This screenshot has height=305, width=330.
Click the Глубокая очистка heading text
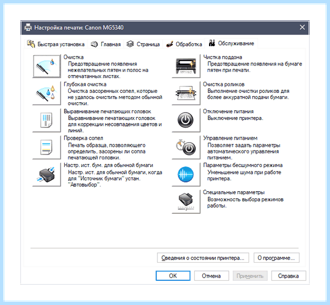(85, 84)
